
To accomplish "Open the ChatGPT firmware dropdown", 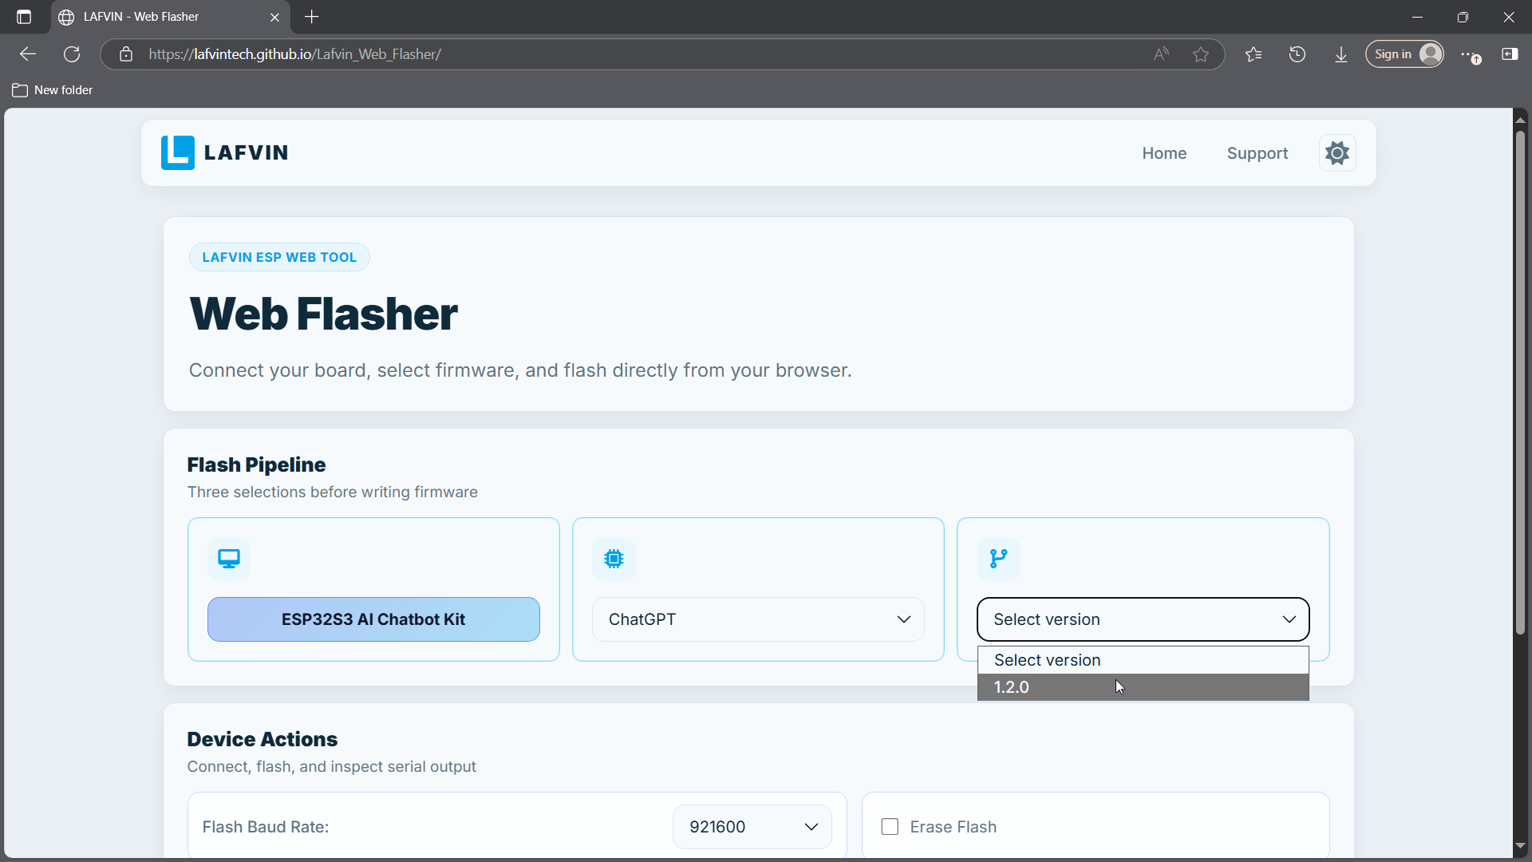I will tap(758, 619).
